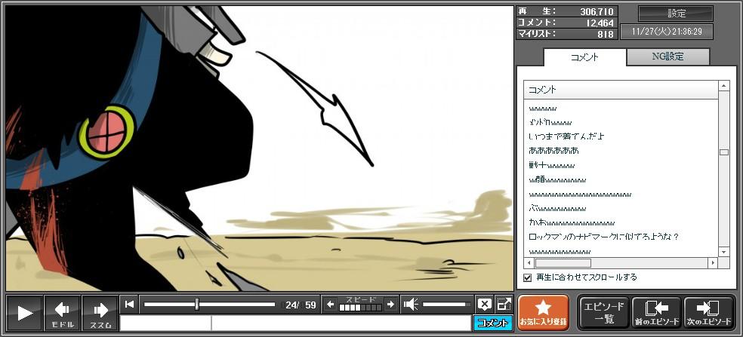Enter fullscreen with the expand icon
The image size is (743, 337).
coord(504,305)
